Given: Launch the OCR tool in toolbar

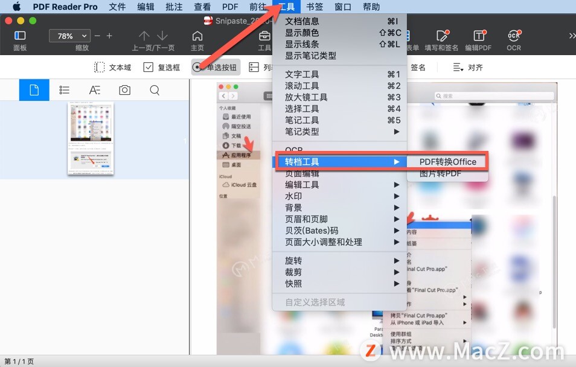Looking at the screenshot, I should point(514,36).
